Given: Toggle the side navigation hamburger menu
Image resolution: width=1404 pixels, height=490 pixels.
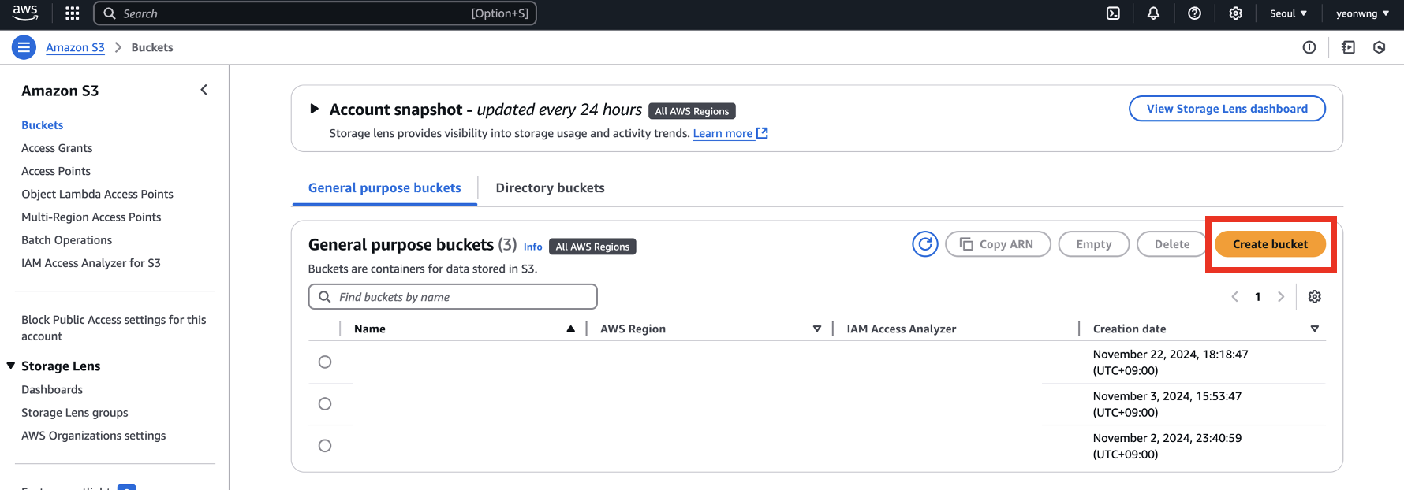Looking at the screenshot, I should click(24, 47).
